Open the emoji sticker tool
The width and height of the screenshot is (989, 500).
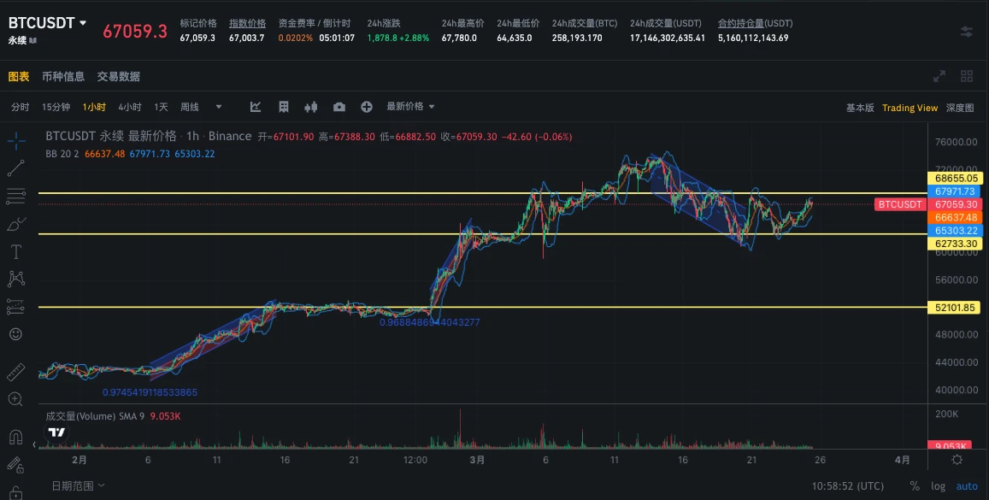click(15, 334)
